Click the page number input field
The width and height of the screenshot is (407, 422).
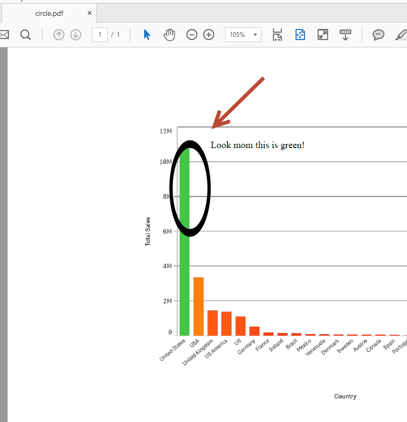pos(100,35)
